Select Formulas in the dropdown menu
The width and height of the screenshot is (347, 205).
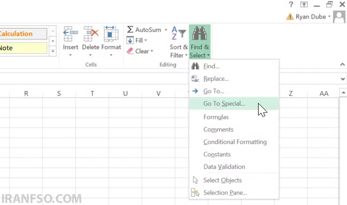click(x=234, y=117)
